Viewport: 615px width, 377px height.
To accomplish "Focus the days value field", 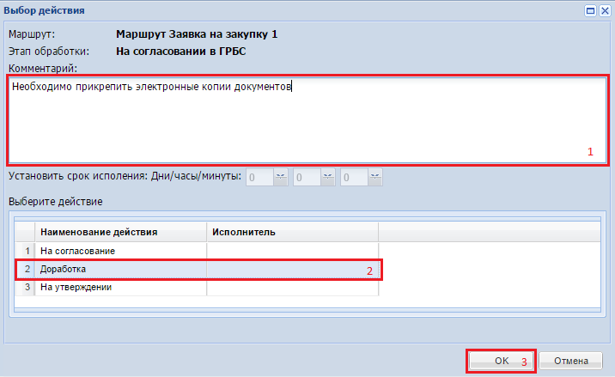I will [x=259, y=177].
